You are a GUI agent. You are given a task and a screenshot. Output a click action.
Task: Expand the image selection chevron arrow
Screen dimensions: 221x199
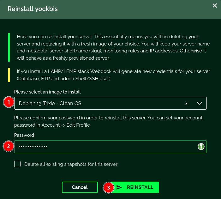click(200, 103)
